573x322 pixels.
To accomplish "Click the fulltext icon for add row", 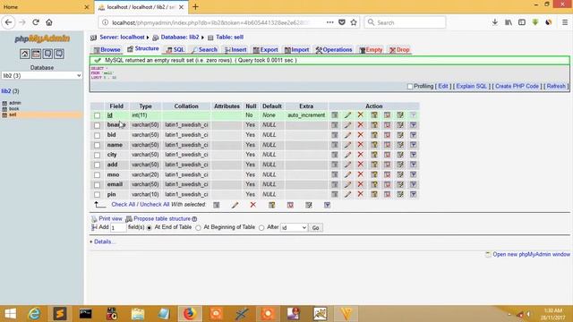I will point(414,165).
